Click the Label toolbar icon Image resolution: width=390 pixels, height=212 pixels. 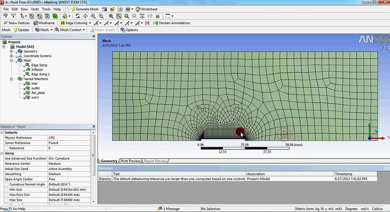coord(5,16)
